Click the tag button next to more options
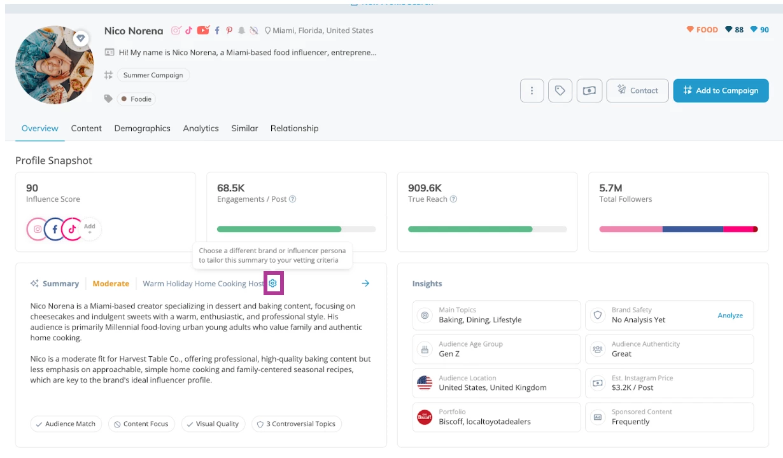The image size is (783, 458). click(x=560, y=90)
